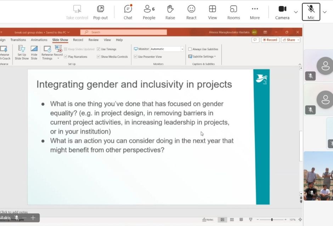Enable Always Use Subtitles checkbox
Screen dimensions: 333x226
(x=190, y=49)
